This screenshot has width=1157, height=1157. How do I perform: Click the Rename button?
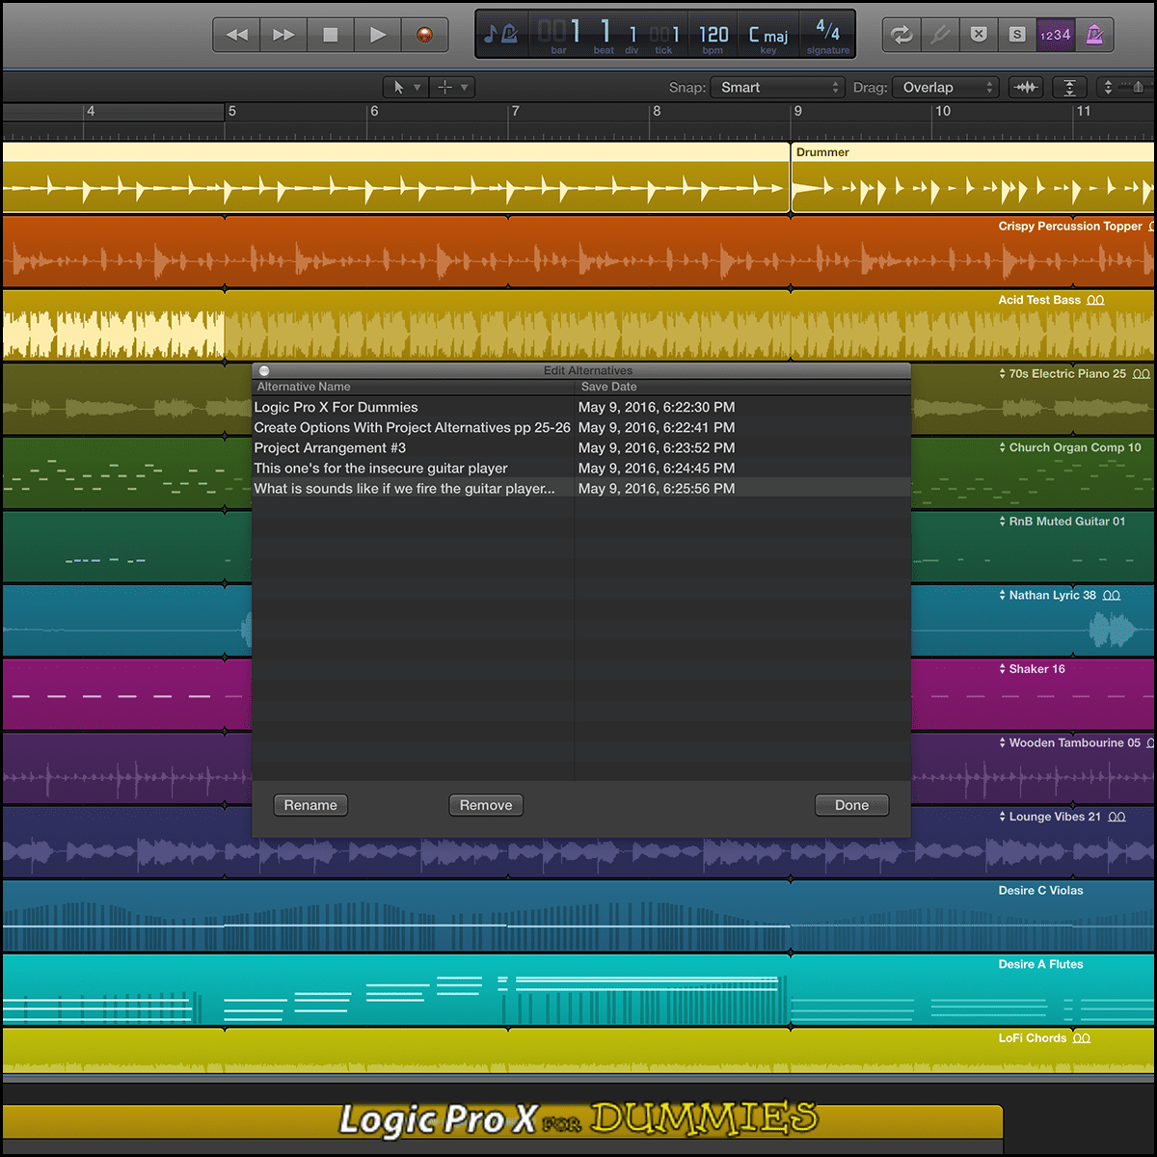310,805
